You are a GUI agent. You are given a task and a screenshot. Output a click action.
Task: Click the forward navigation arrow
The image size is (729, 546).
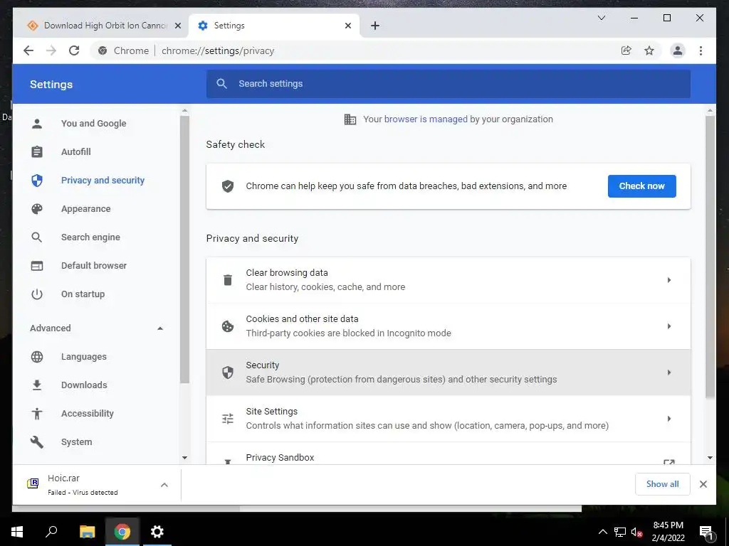tap(51, 50)
